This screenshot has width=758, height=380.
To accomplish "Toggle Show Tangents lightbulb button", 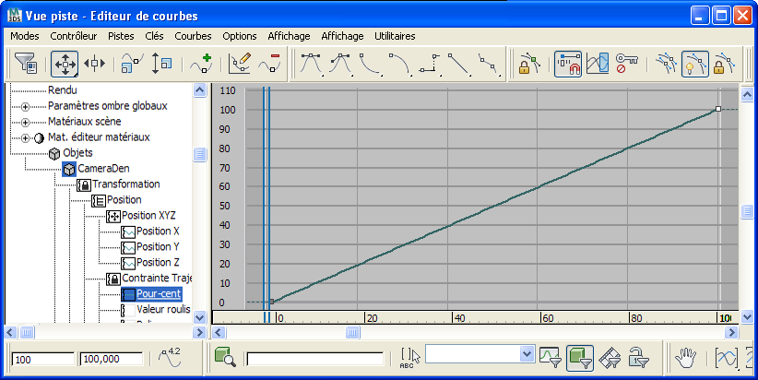I will click(x=695, y=64).
